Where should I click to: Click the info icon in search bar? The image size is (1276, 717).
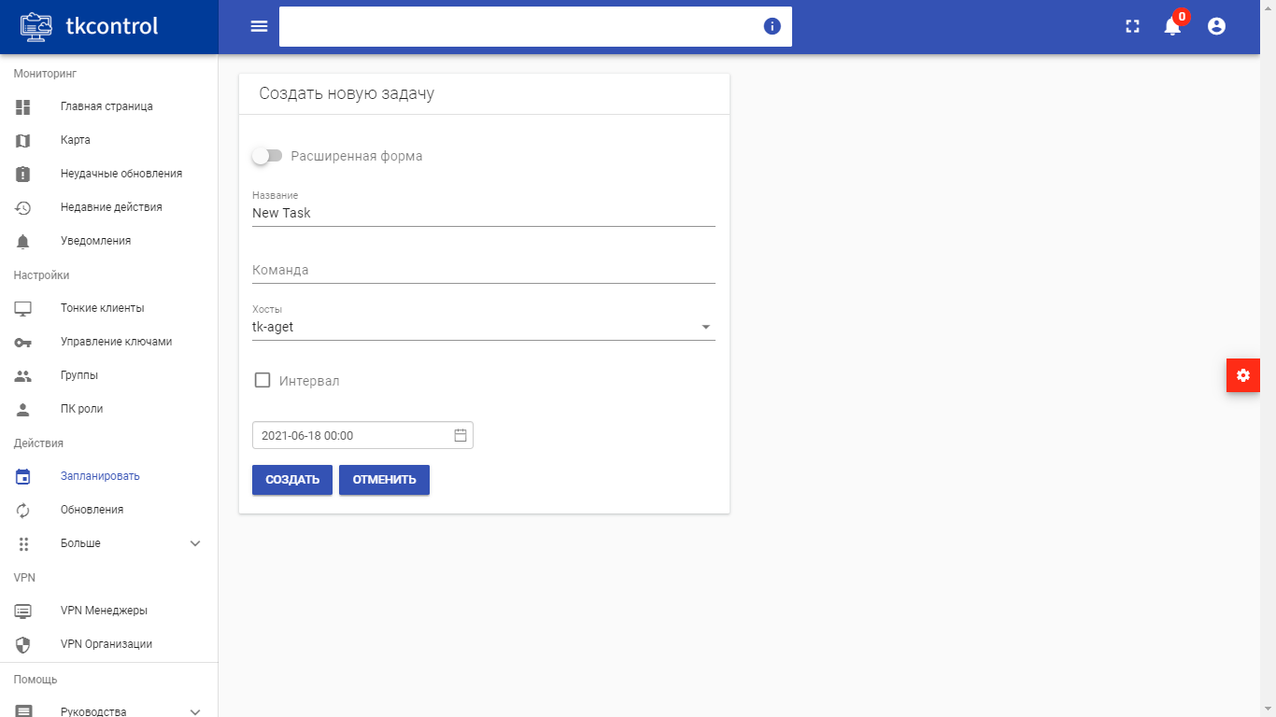[x=772, y=26]
